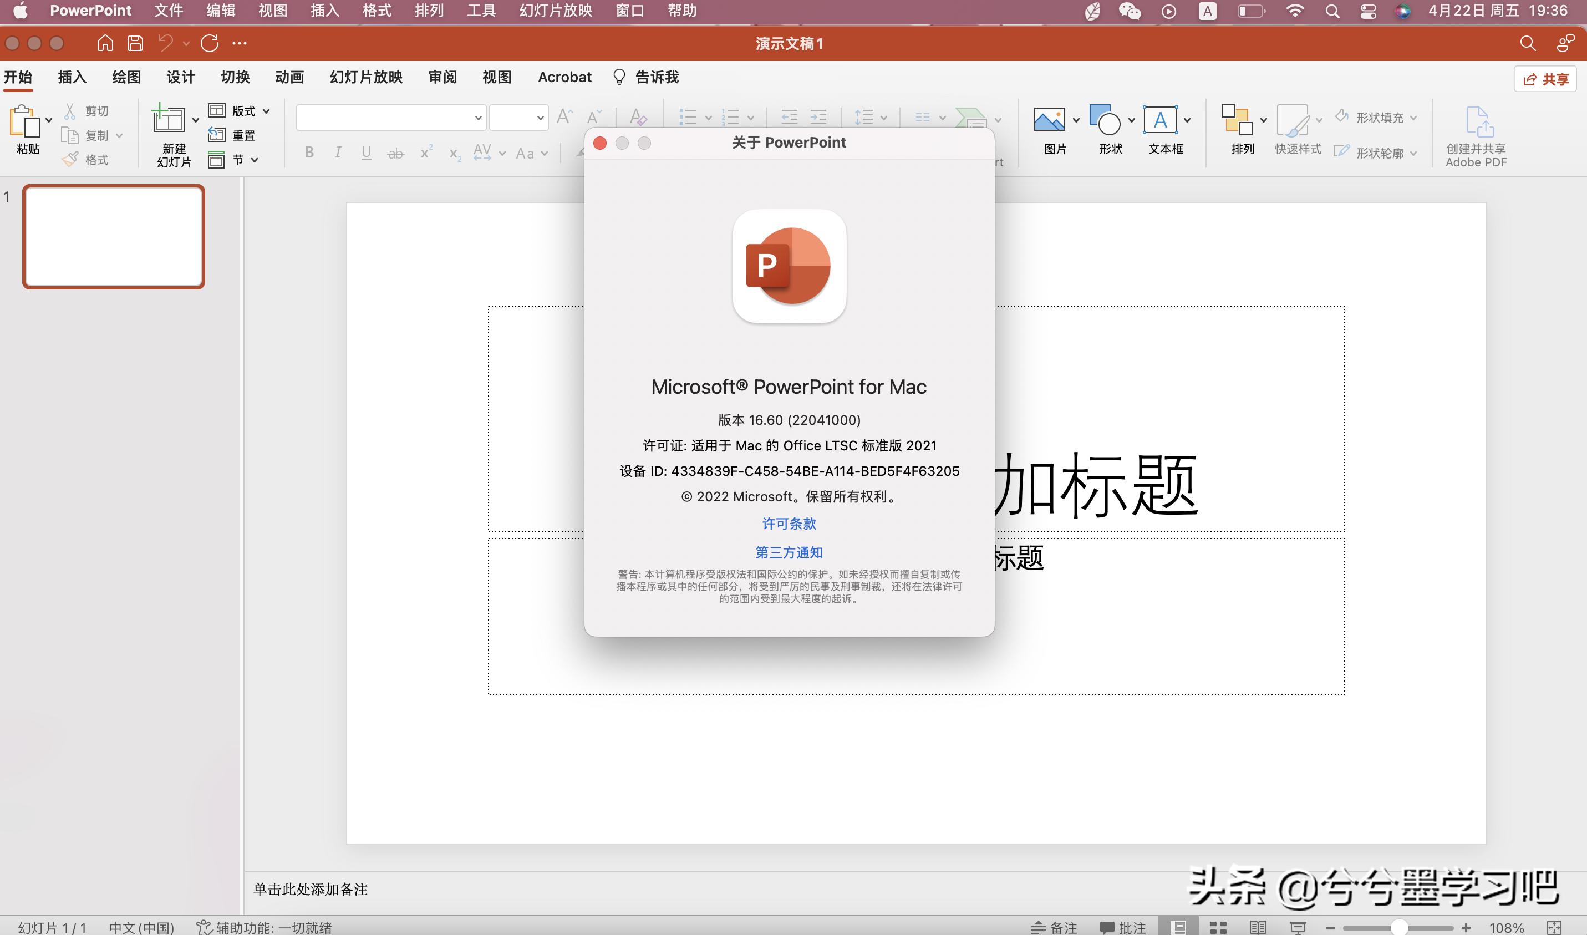Toggle bold formatting
Screen dimensions: 1587x935
point(309,152)
